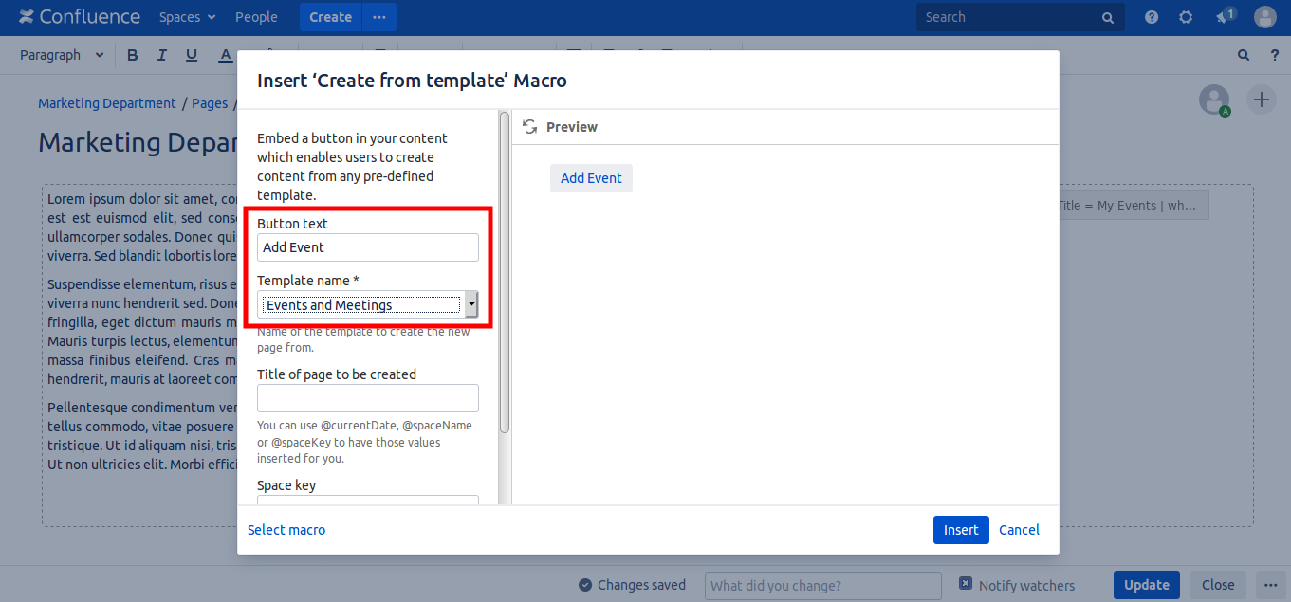Click the macro panel vertical scrollbar
This screenshot has width=1291, height=602.
coord(505,273)
